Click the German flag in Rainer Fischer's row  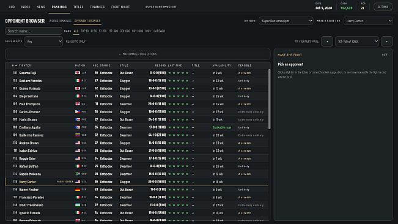pyautogui.click(x=78, y=190)
